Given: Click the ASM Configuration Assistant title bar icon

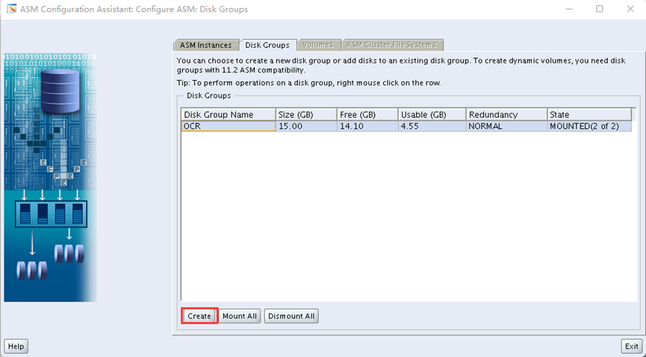Looking at the screenshot, I should pos(11,9).
